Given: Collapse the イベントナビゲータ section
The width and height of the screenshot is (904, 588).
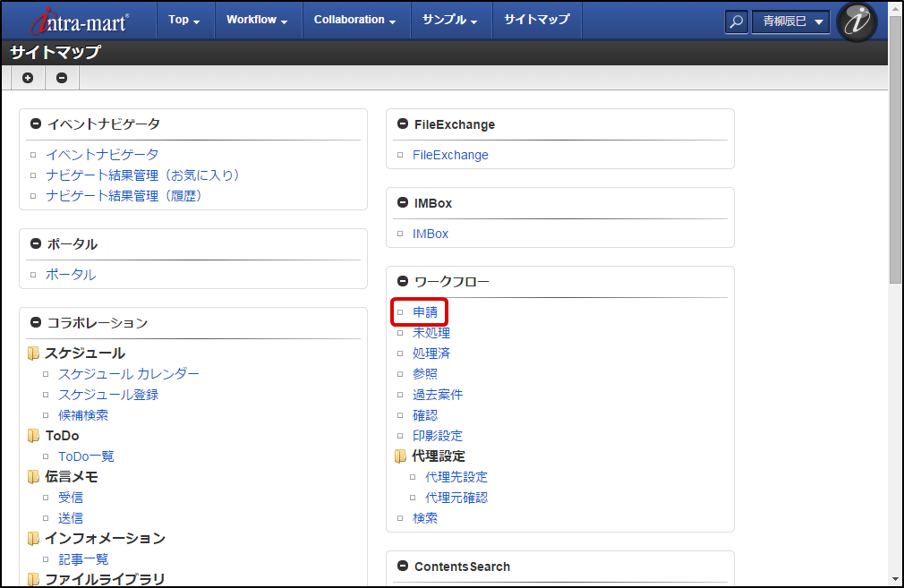Looking at the screenshot, I should (36, 124).
